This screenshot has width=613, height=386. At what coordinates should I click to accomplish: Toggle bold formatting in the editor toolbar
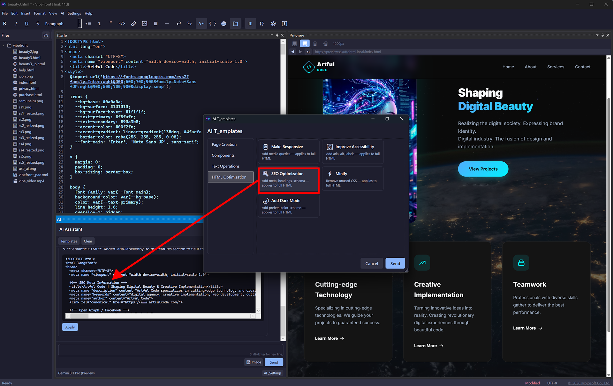pos(5,23)
